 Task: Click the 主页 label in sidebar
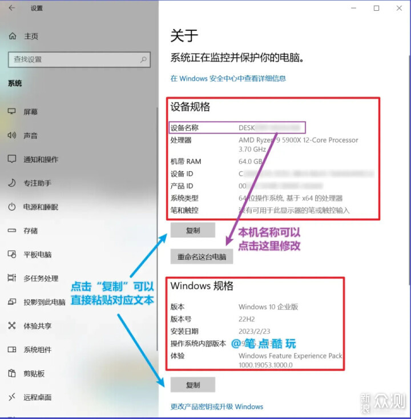[x=31, y=36]
